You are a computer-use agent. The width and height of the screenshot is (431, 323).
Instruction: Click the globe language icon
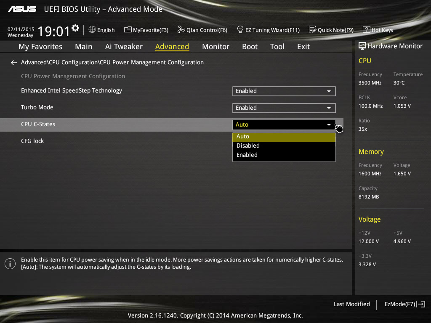(x=92, y=29)
